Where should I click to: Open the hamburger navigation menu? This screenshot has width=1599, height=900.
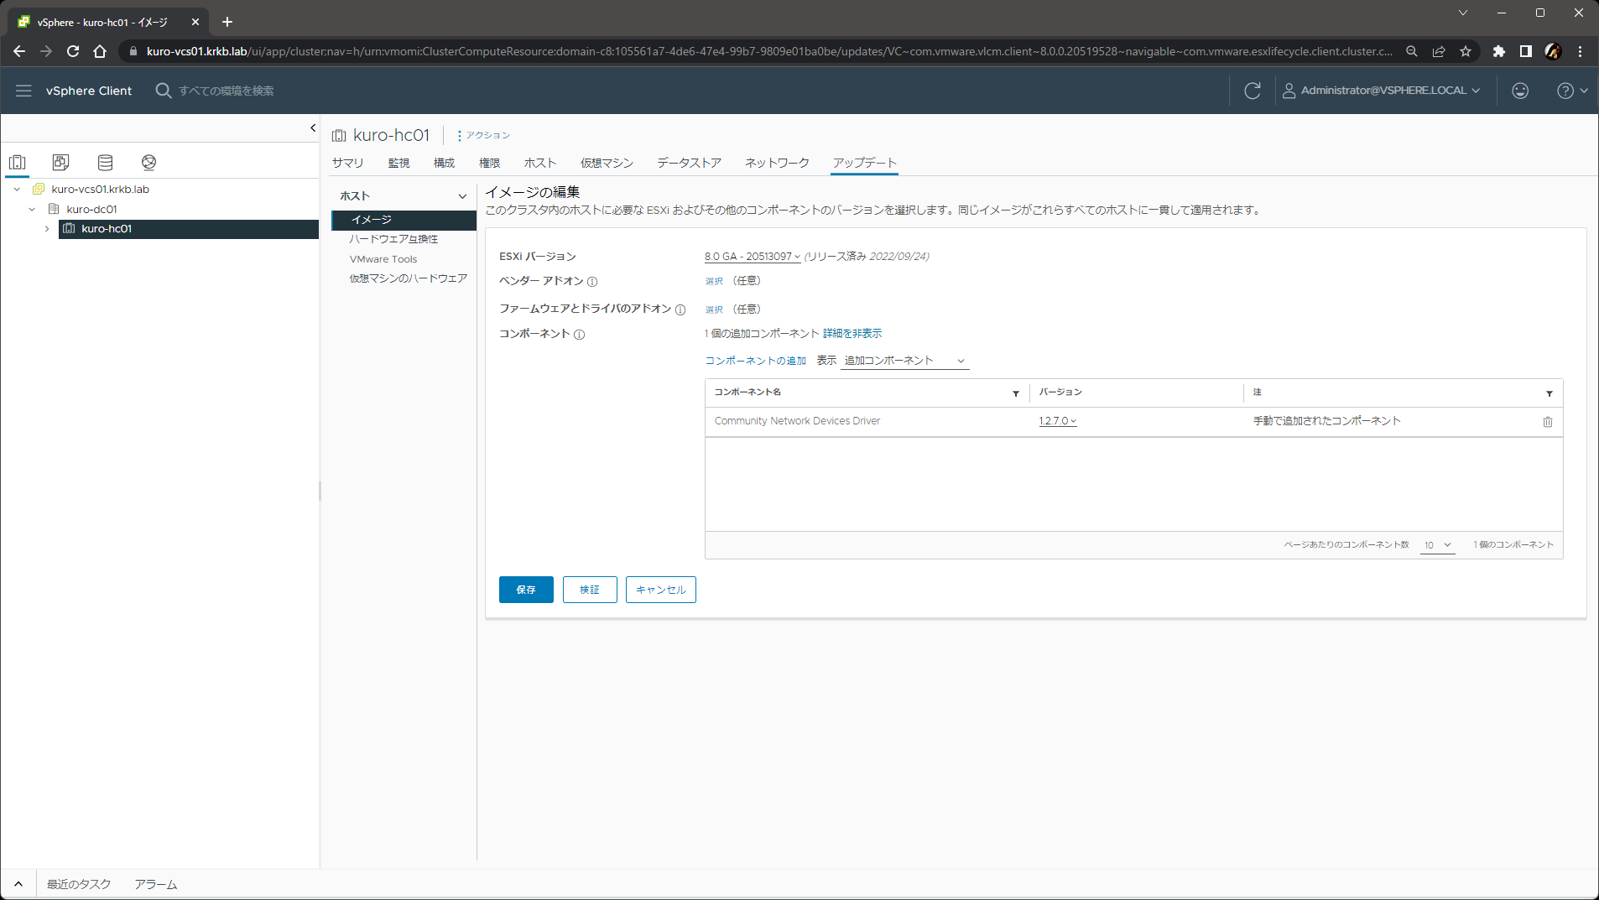pyautogui.click(x=23, y=91)
